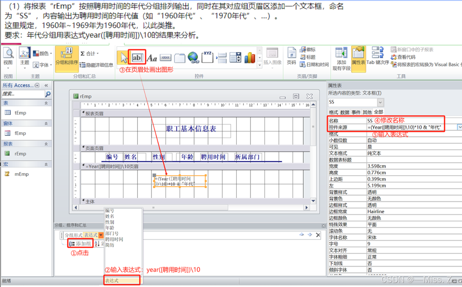462x287 pixels.
Task: Select the fEmp form
Action: [x=26, y=133]
